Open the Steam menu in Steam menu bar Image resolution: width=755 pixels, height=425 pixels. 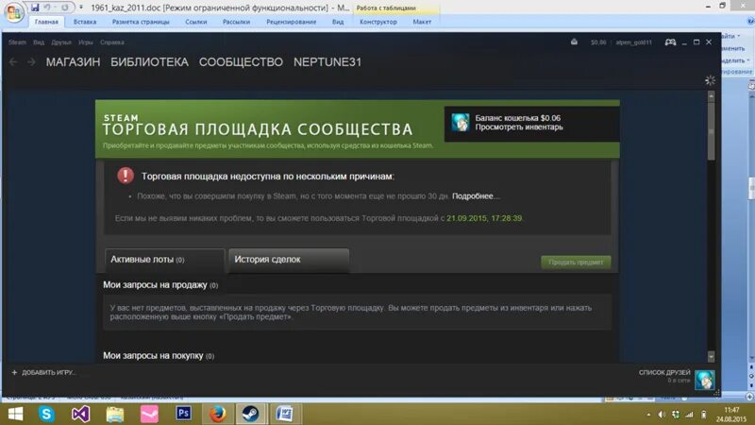click(x=17, y=42)
